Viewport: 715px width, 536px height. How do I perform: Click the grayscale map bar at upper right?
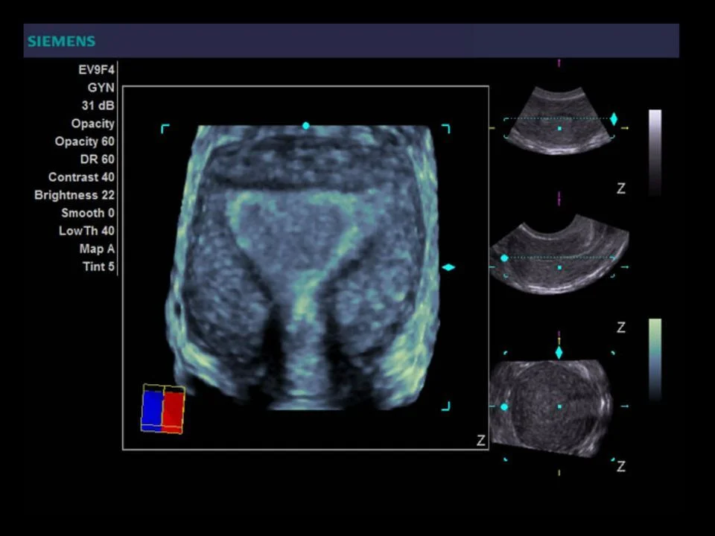click(655, 153)
